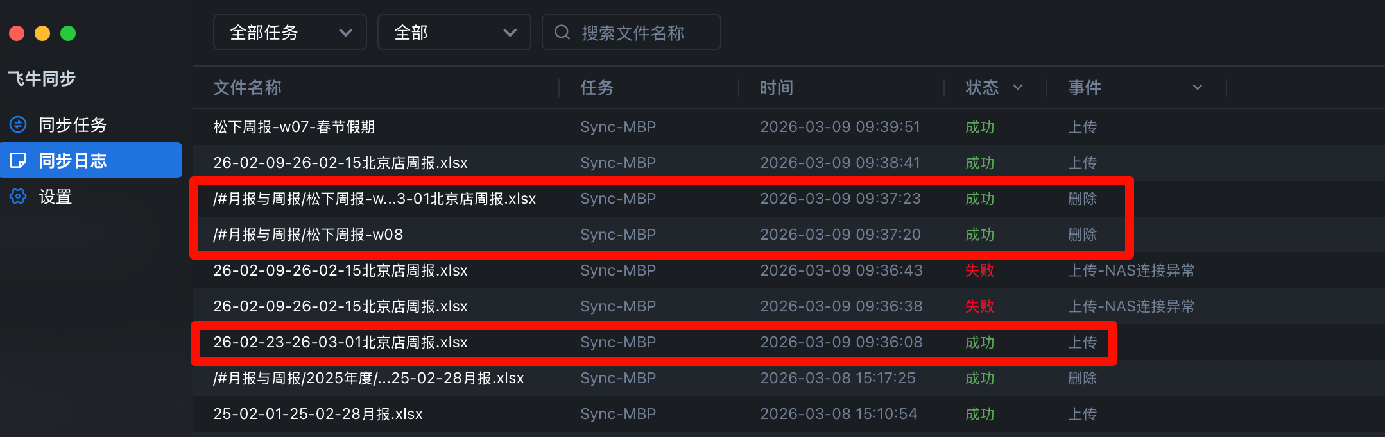The height and width of the screenshot is (437, 1385).
Task: Click the green 成功 status on first row
Action: point(979,126)
